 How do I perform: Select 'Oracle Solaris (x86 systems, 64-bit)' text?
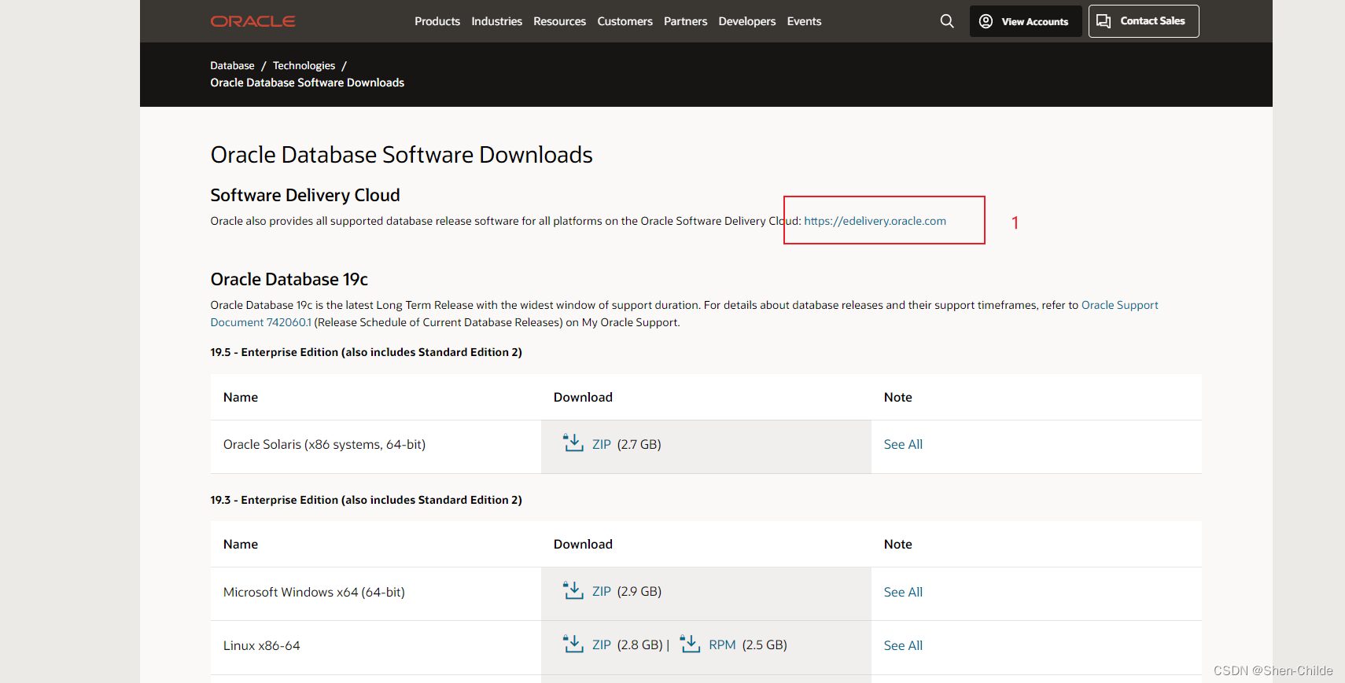[324, 444]
